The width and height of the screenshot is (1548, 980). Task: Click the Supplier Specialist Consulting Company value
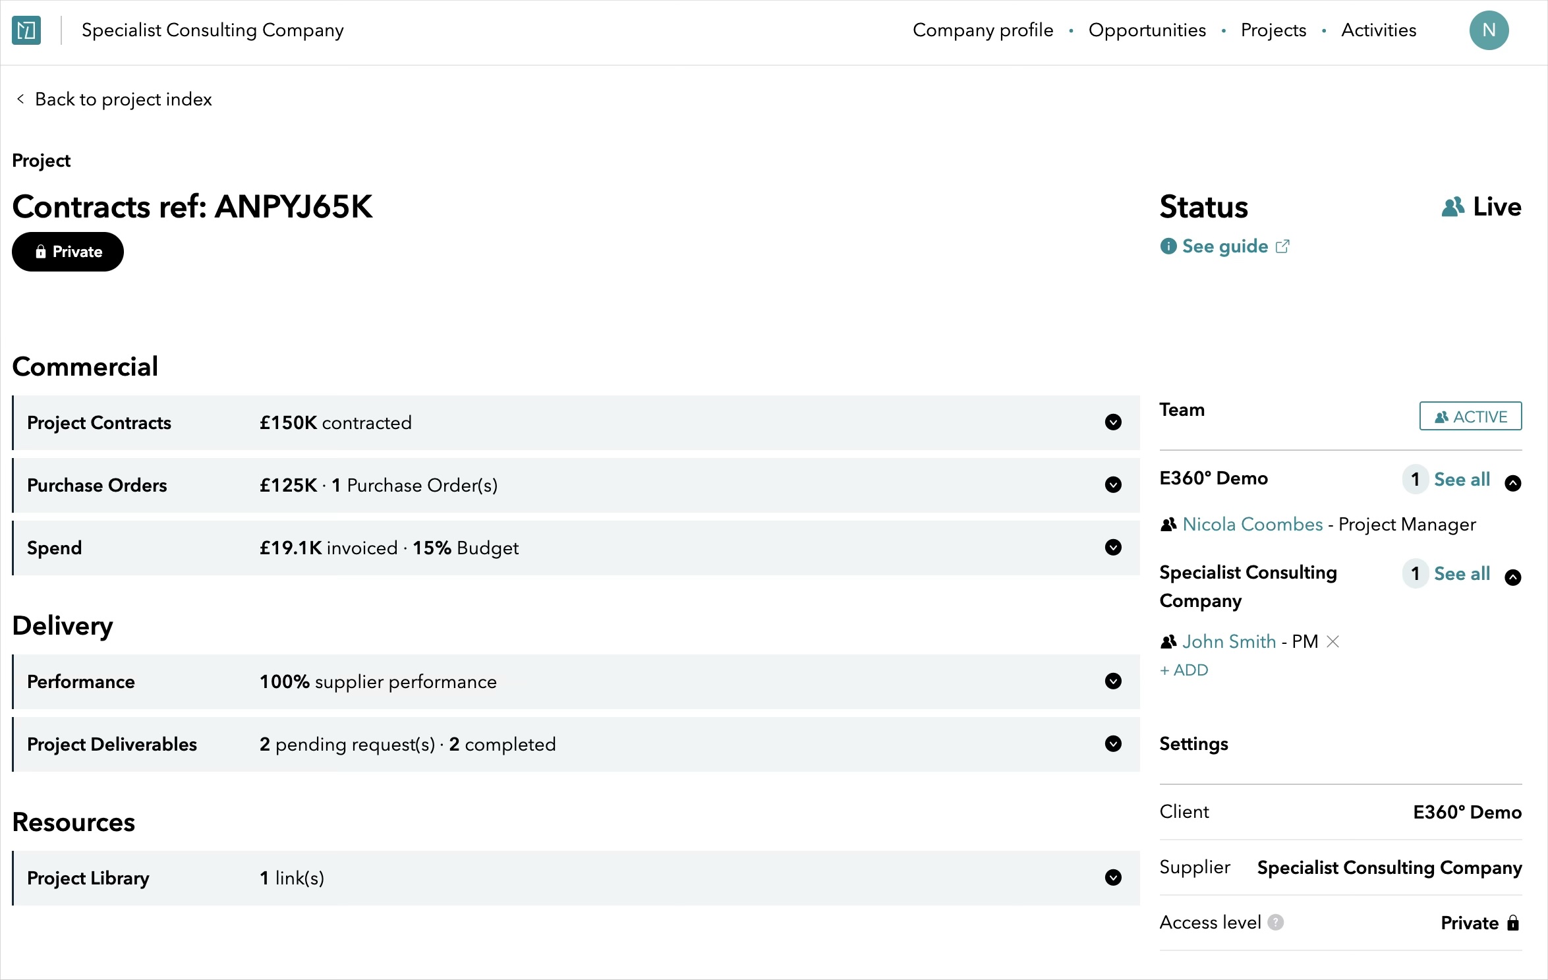(x=1389, y=867)
